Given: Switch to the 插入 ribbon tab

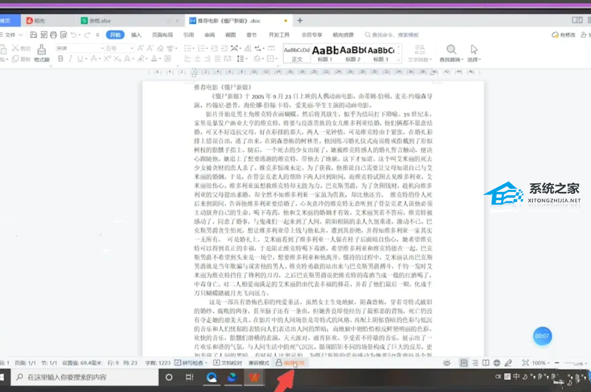Looking at the screenshot, I should tap(137, 35).
